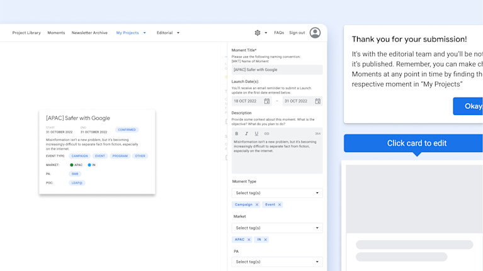The width and height of the screenshot is (483, 271).
Task: Click the SMB chip in the PA row
Action: 75,174
